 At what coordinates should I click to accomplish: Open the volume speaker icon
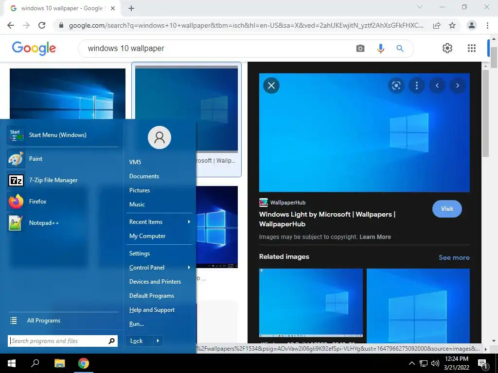[435, 363]
